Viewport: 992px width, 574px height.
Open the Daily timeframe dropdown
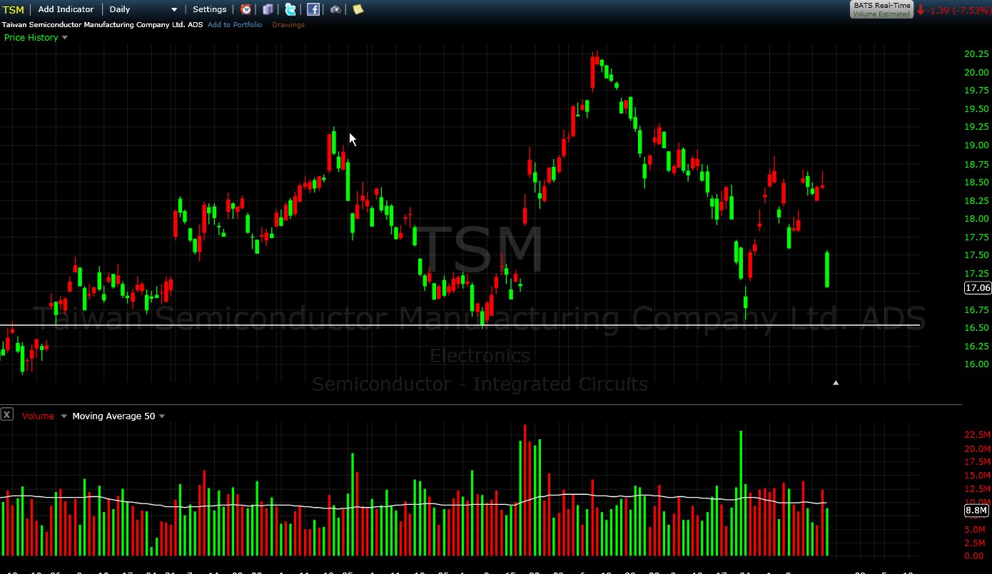(143, 9)
